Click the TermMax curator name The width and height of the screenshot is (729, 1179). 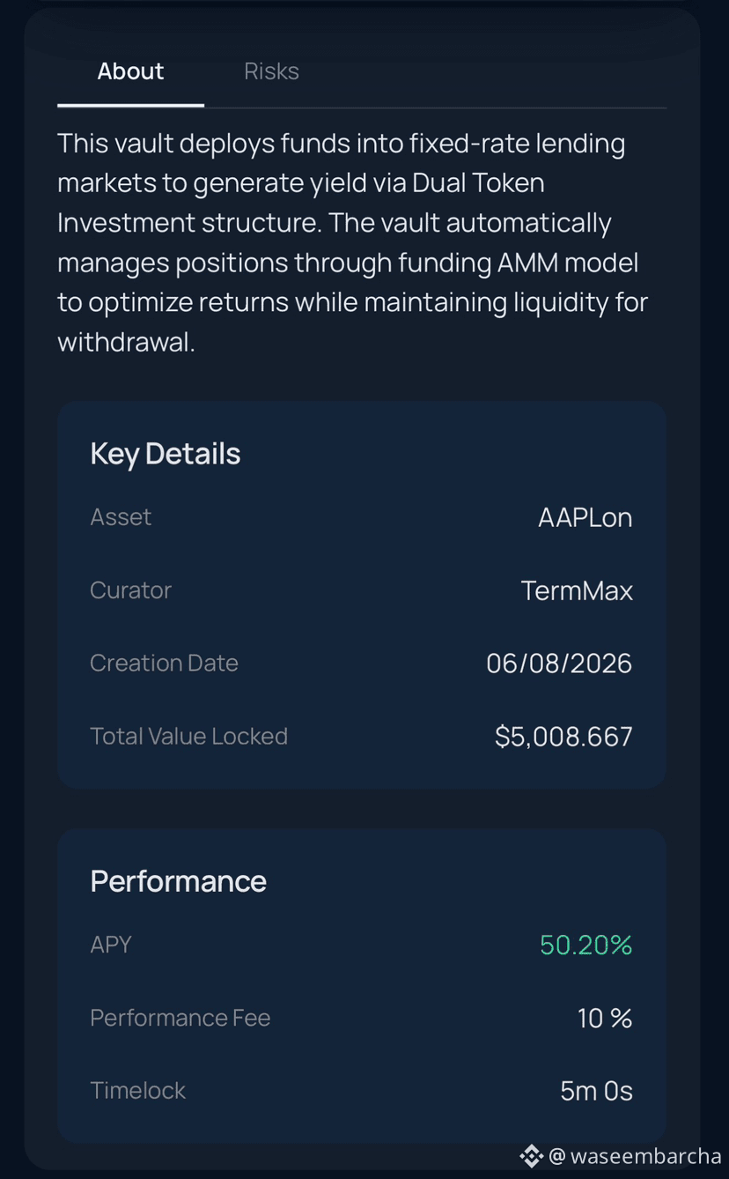577,590
